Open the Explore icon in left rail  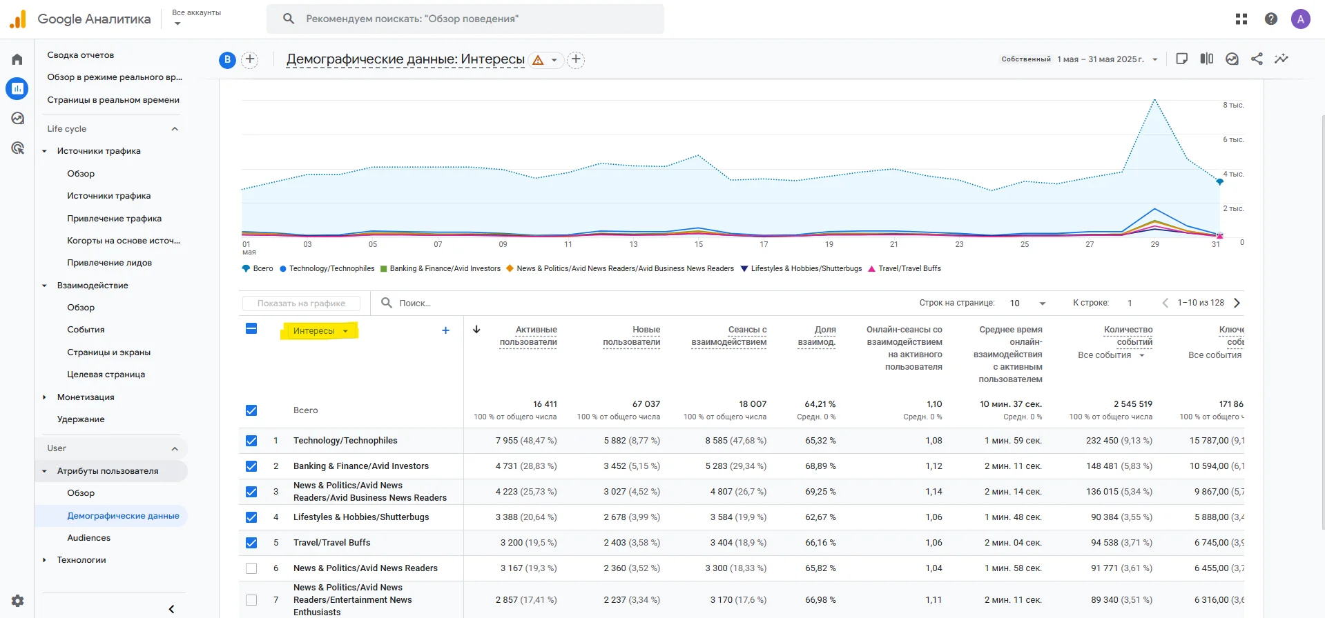point(17,118)
